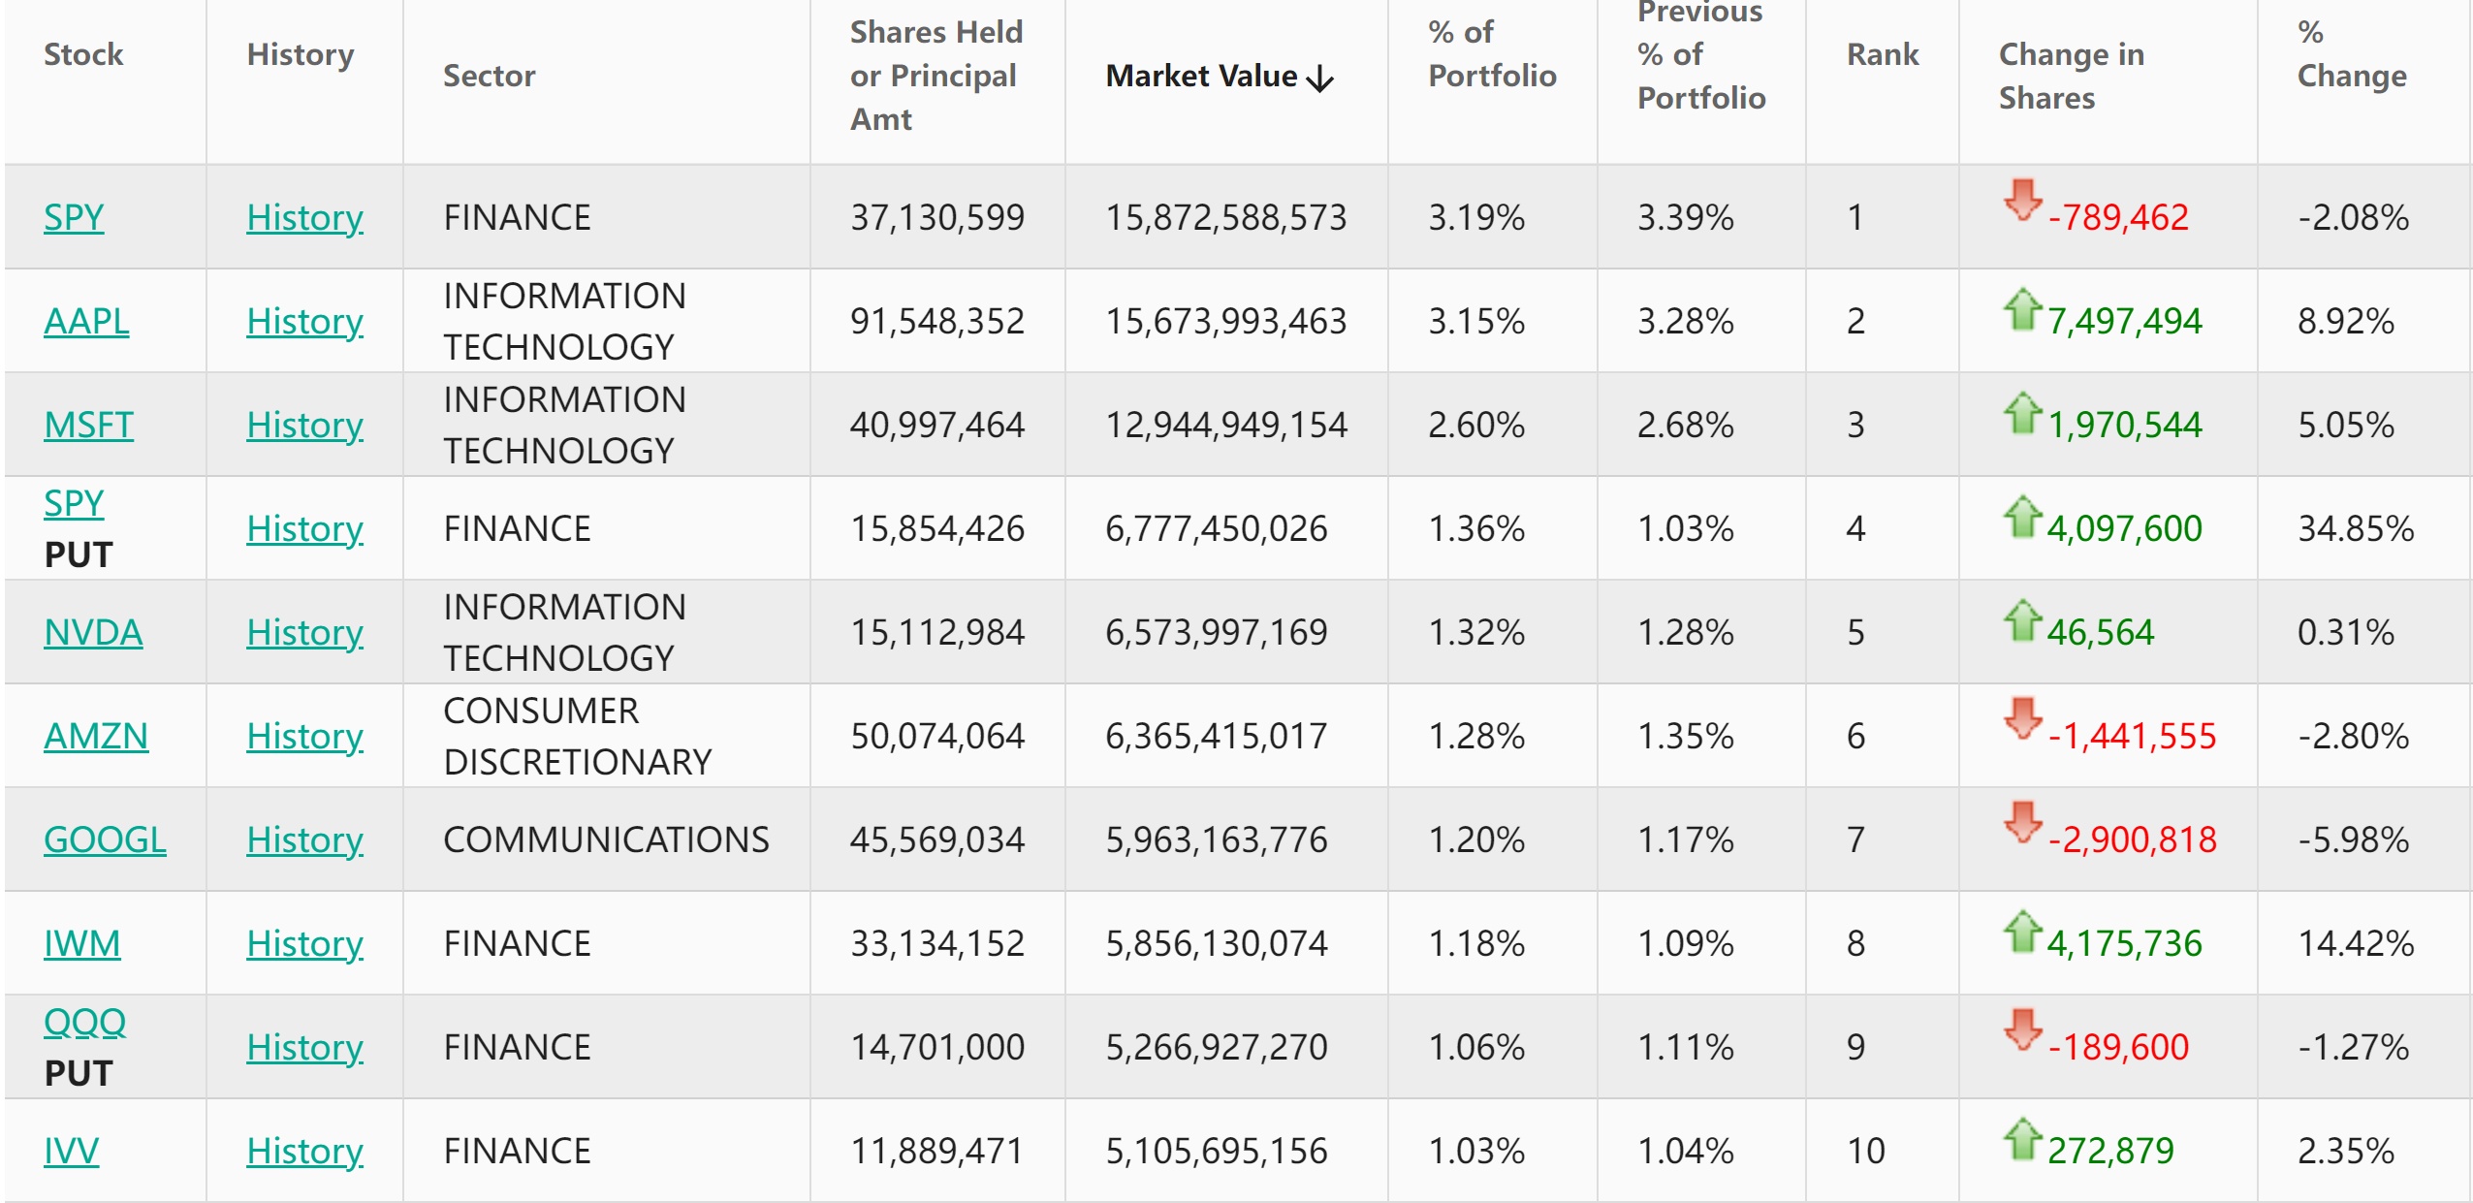
Task: Sort by Market Value column header
Action: (x=1200, y=76)
